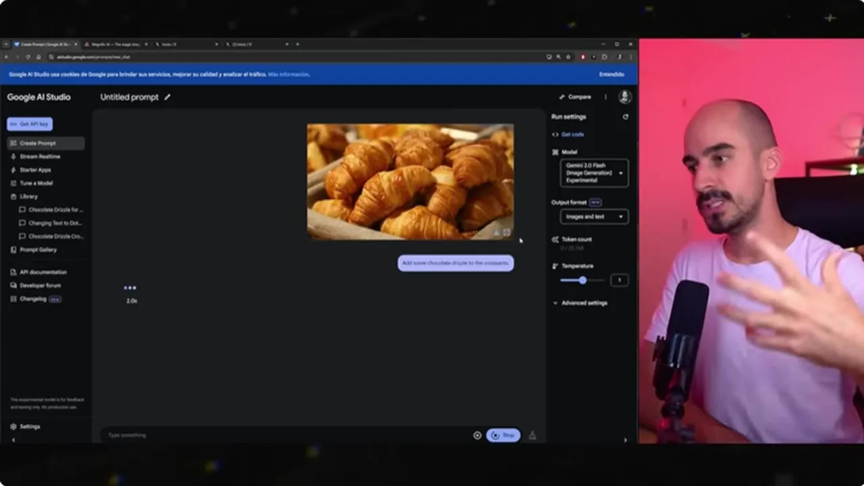Click the chocolate drizzle prompt message bubble

click(x=456, y=263)
